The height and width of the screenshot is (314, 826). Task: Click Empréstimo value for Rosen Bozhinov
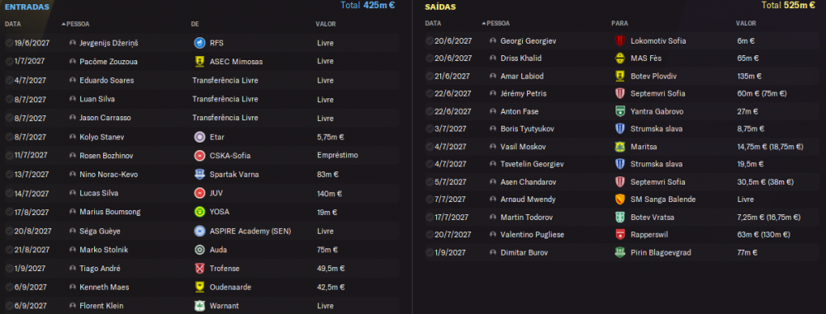338,155
